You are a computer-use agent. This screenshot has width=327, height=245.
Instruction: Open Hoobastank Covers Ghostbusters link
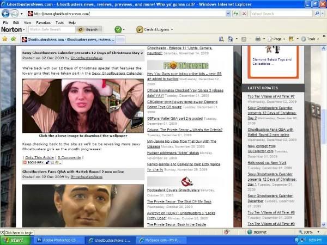tap(173, 190)
